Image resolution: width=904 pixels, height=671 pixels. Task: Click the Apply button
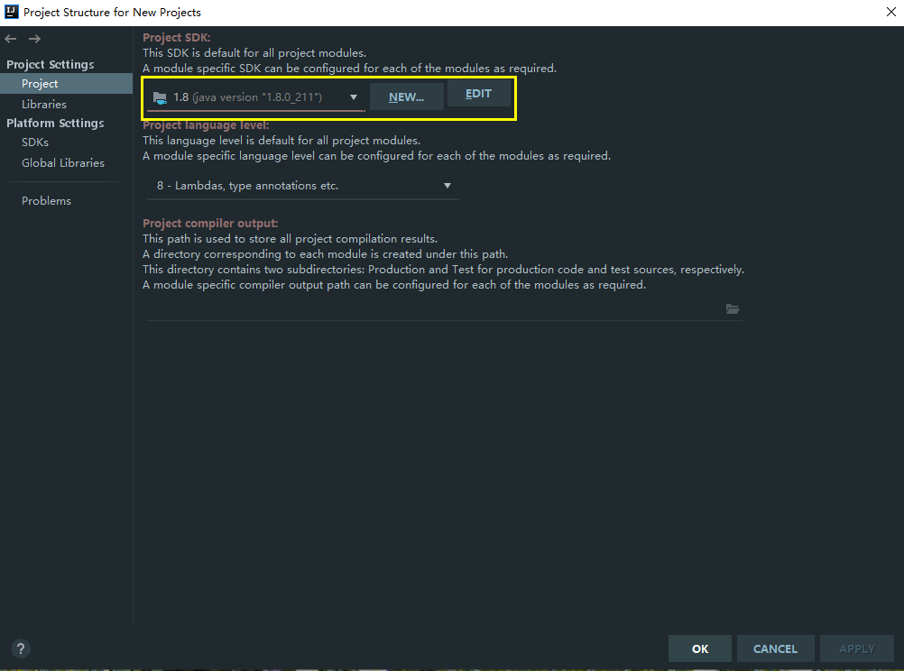(856, 648)
